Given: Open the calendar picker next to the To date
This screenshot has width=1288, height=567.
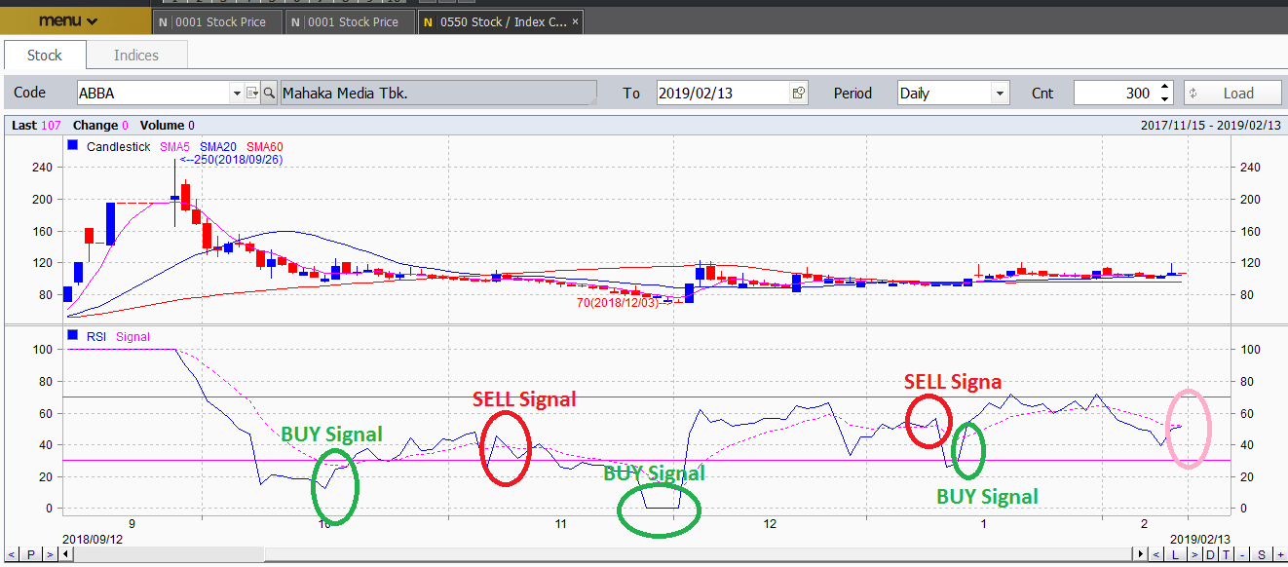Looking at the screenshot, I should 797,92.
